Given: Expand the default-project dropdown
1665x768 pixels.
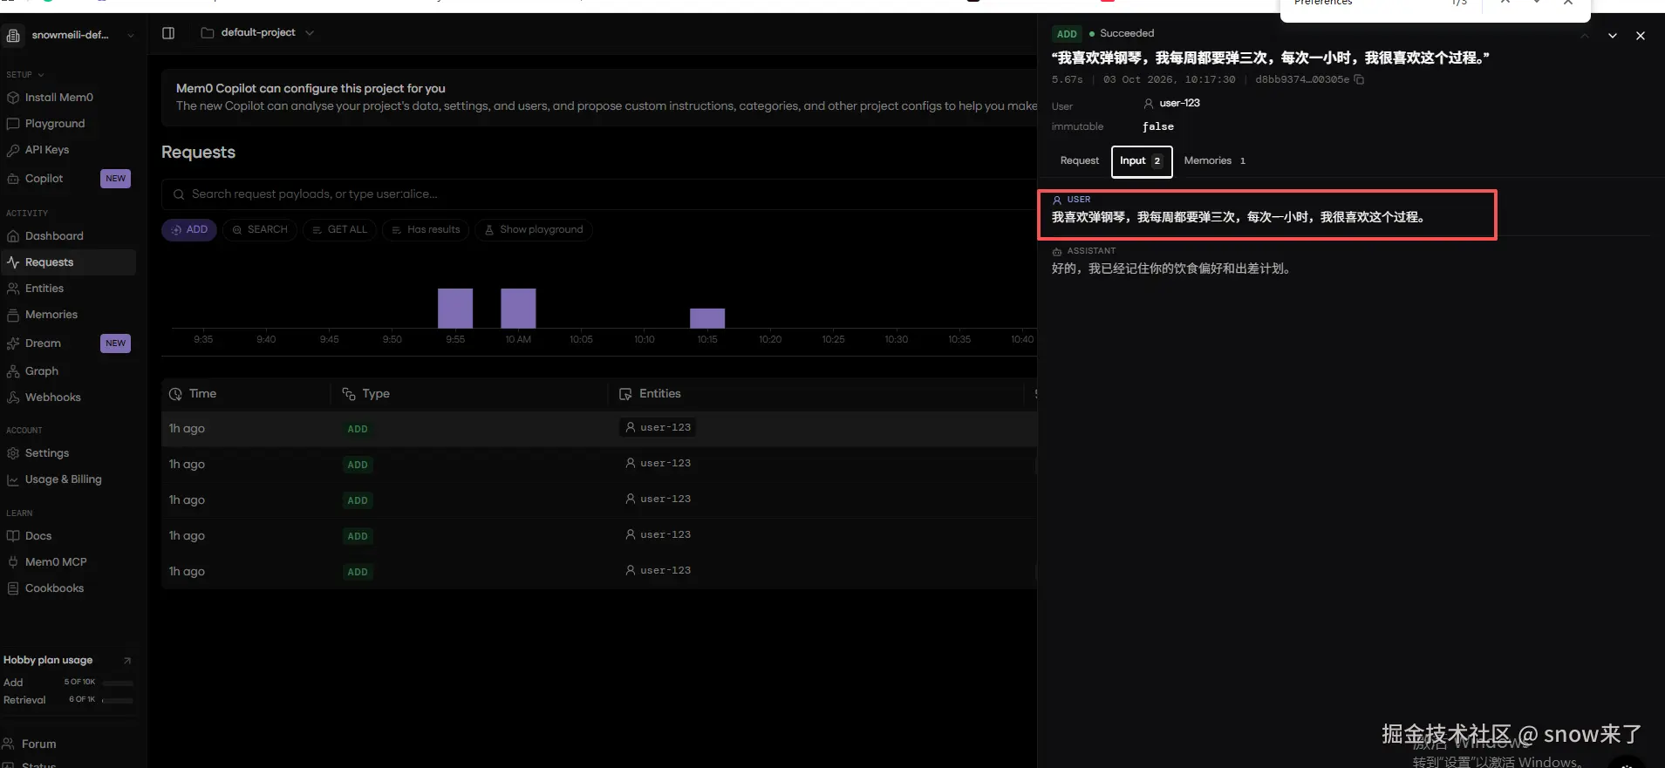Looking at the screenshot, I should click(258, 33).
